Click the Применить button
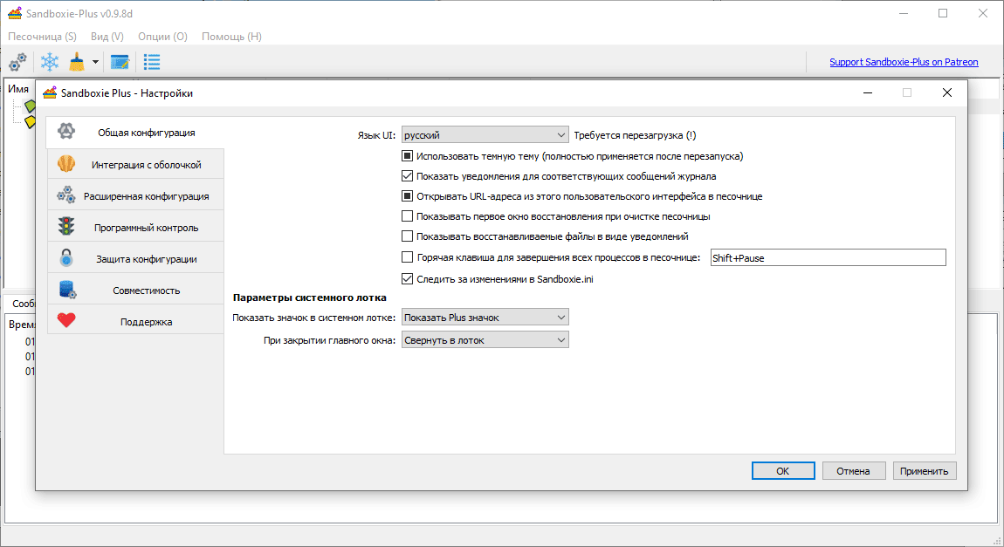 pos(924,471)
